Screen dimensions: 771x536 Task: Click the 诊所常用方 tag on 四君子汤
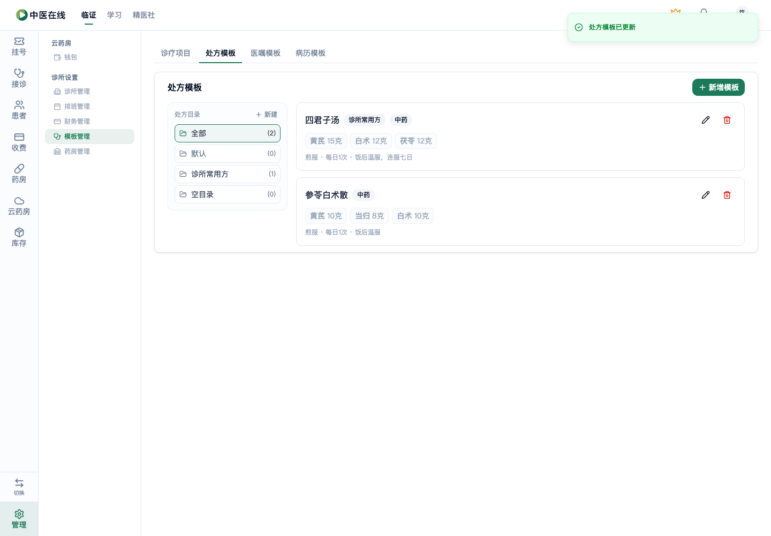pyautogui.click(x=365, y=120)
